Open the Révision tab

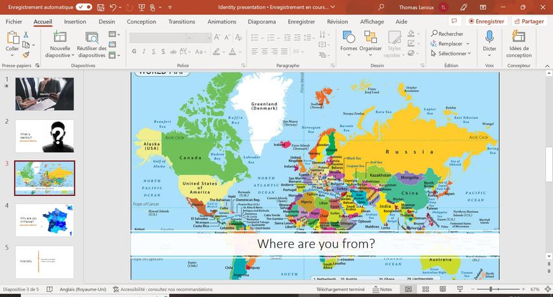(x=337, y=21)
